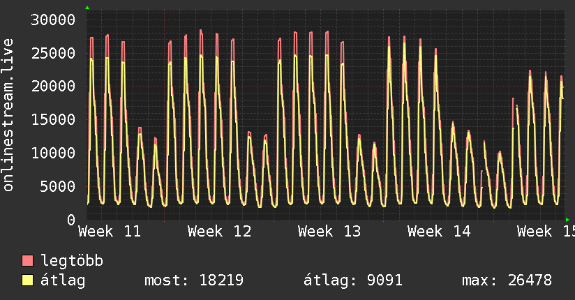Click the pink legtöbb legend swatch

point(27,260)
